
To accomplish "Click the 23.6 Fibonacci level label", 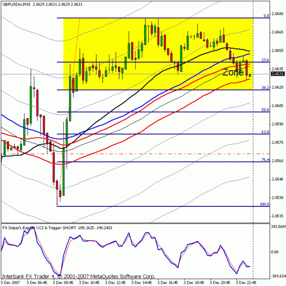I will pos(265,60).
